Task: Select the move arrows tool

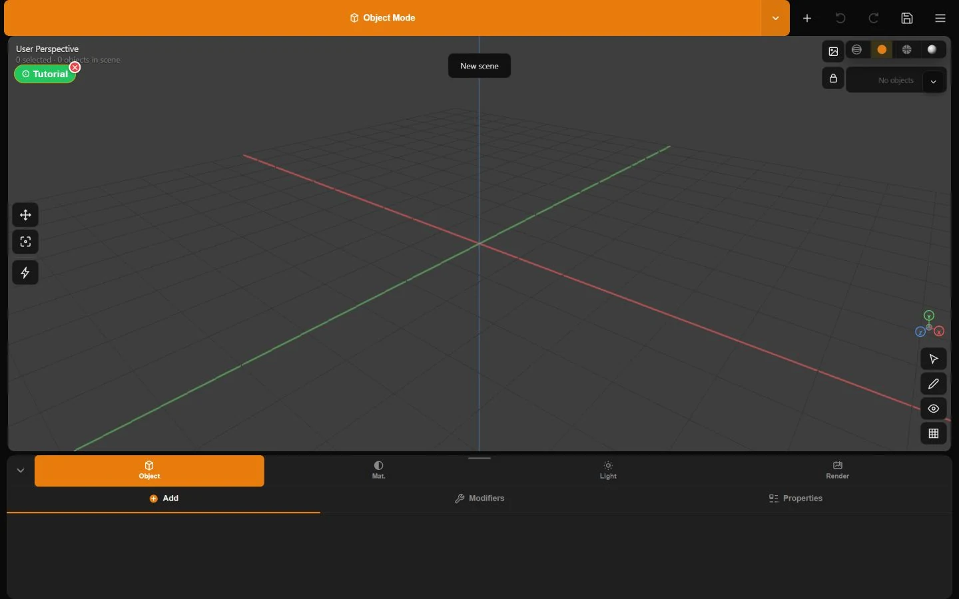Action: tap(25, 215)
